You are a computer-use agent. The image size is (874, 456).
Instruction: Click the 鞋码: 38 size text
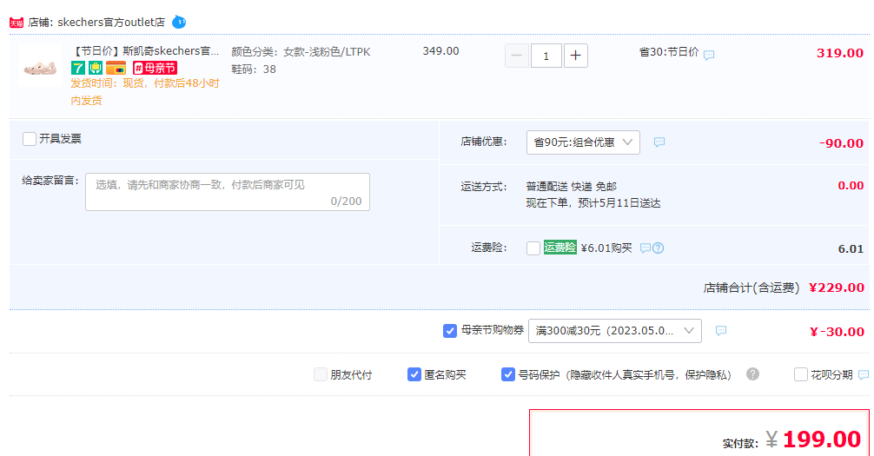pyautogui.click(x=254, y=69)
